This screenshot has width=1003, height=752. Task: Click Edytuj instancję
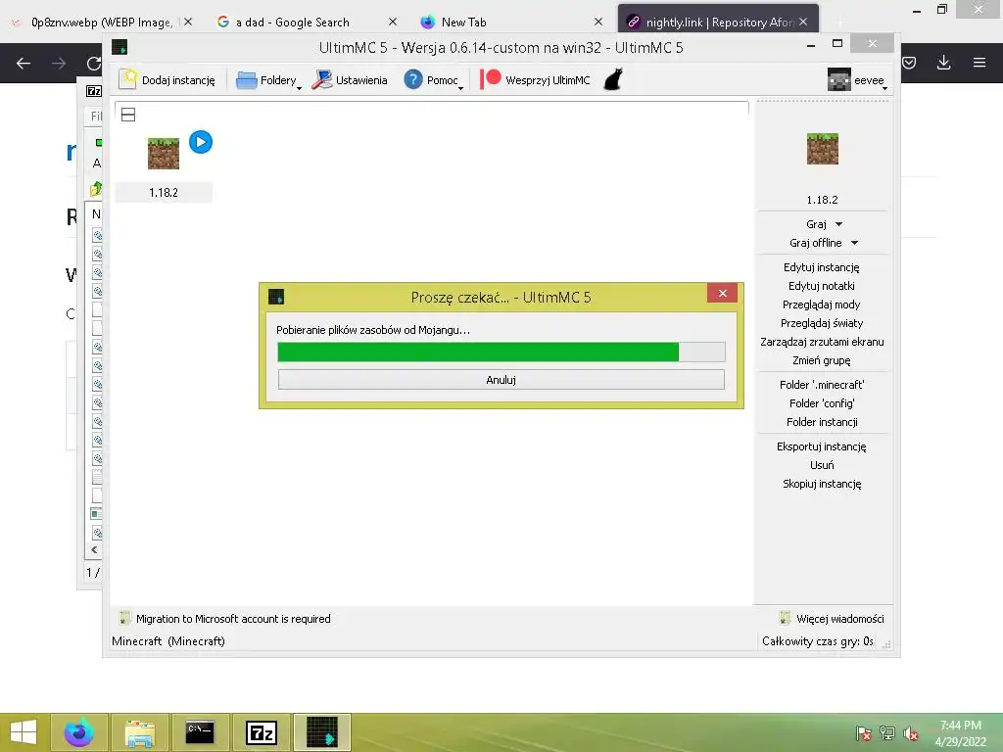822,267
